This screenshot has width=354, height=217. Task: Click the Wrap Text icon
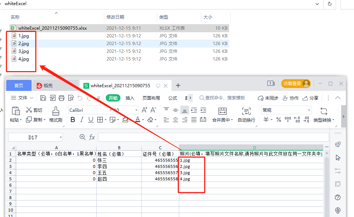[246, 111]
